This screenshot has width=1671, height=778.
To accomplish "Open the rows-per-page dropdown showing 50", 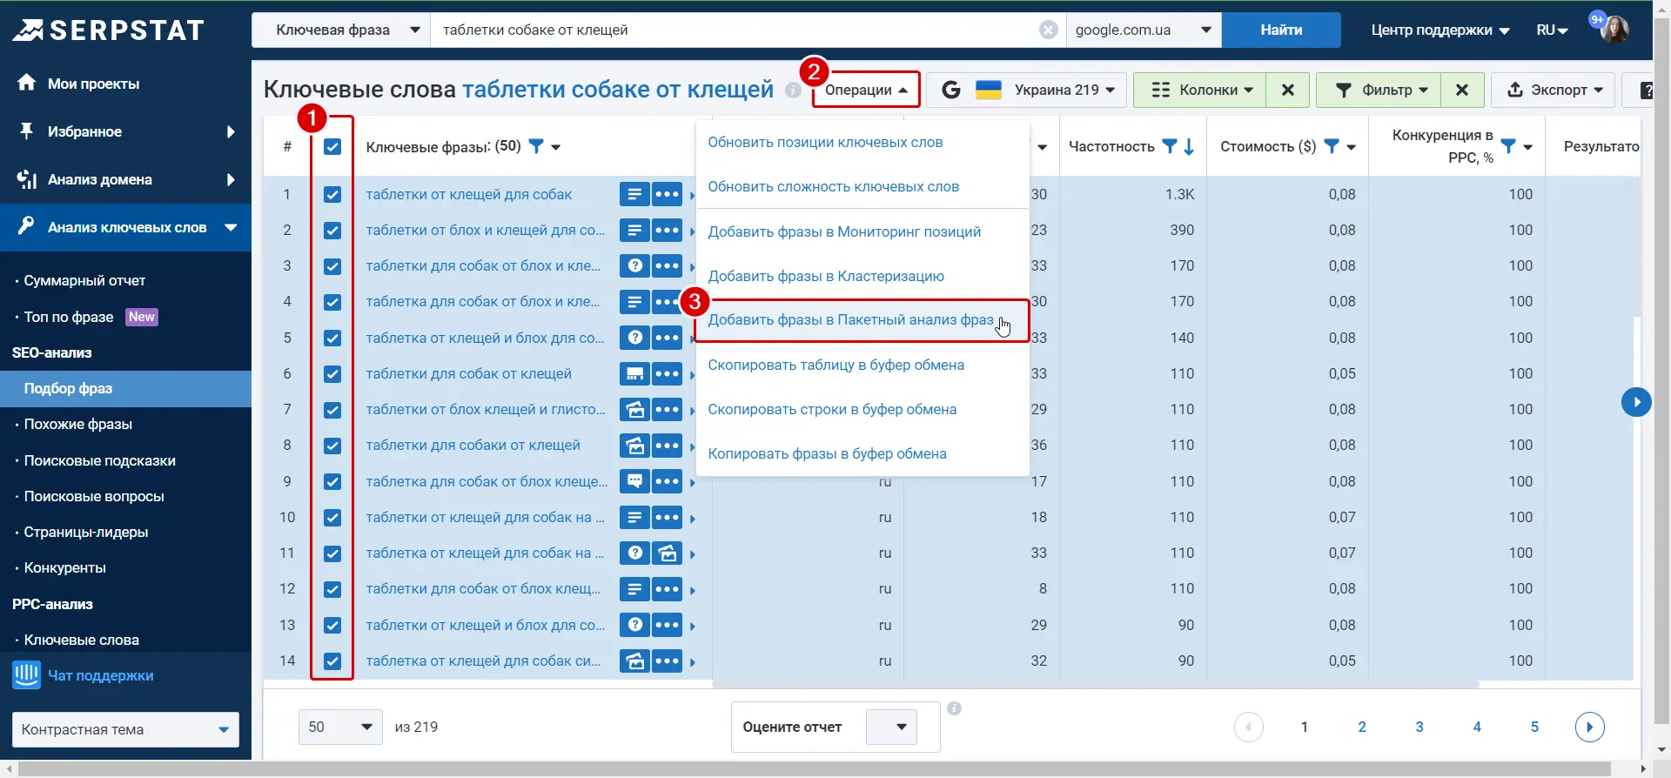I will tap(340, 727).
